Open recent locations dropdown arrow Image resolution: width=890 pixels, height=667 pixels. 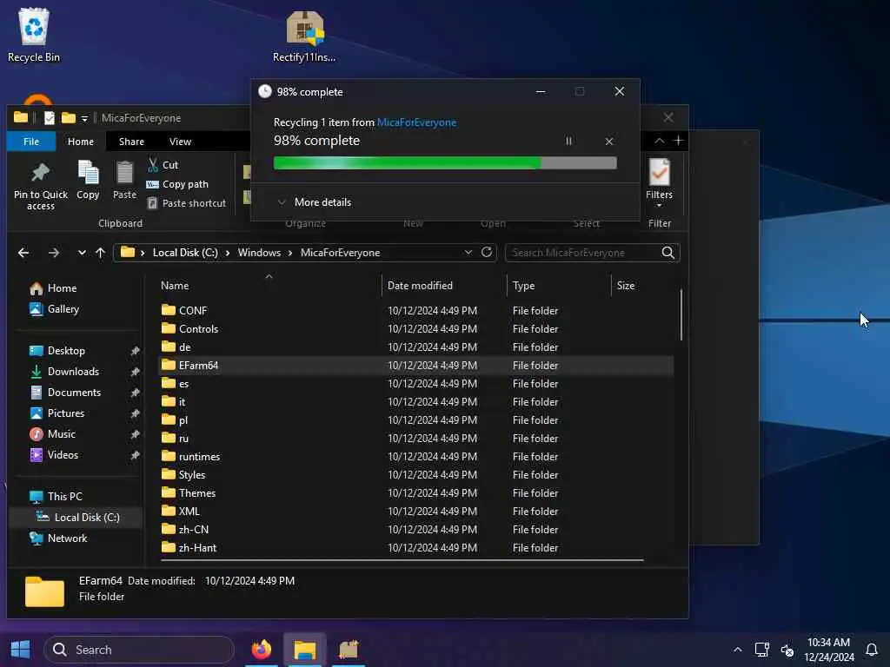pyautogui.click(x=82, y=253)
